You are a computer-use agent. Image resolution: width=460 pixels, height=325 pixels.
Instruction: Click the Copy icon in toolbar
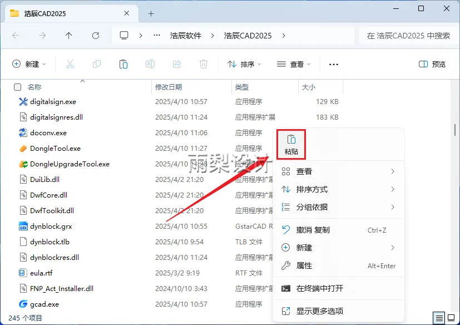coord(97,64)
